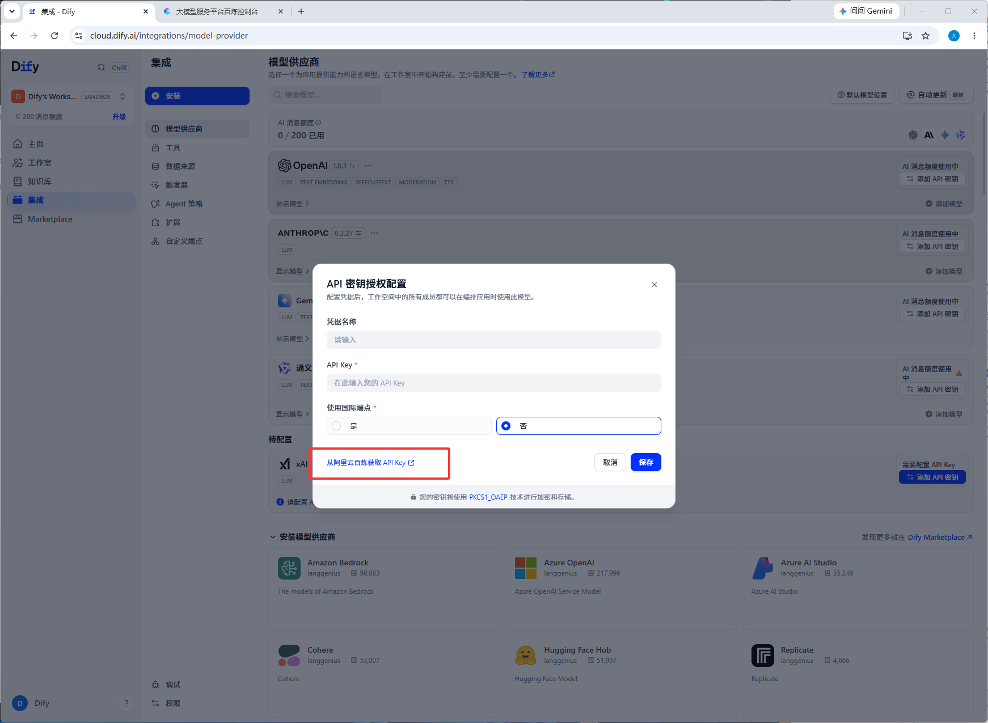Click xAI's 添加 API 密钥 button
This screenshot has width=988, height=723.
tap(932, 477)
